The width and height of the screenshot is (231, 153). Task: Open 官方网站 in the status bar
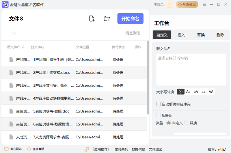pos(13,149)
